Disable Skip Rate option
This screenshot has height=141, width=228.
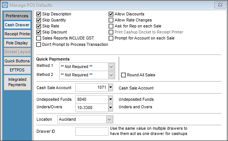tap(38, 26)
